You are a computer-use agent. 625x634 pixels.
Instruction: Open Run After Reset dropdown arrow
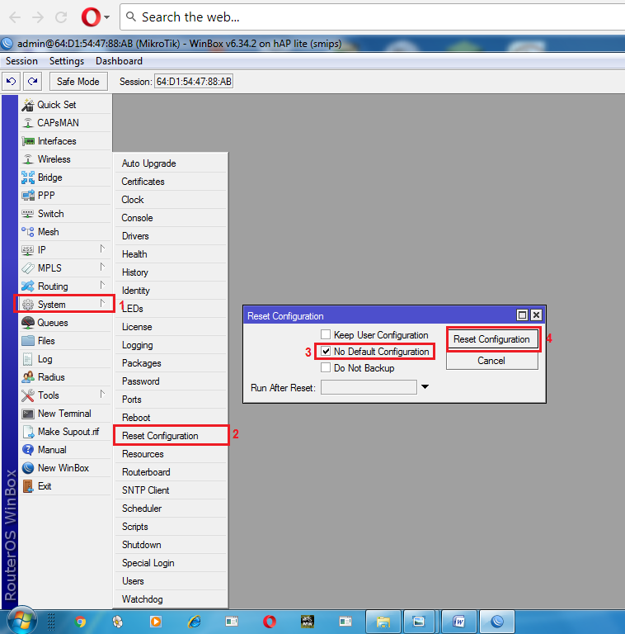(x=425, y=387)
